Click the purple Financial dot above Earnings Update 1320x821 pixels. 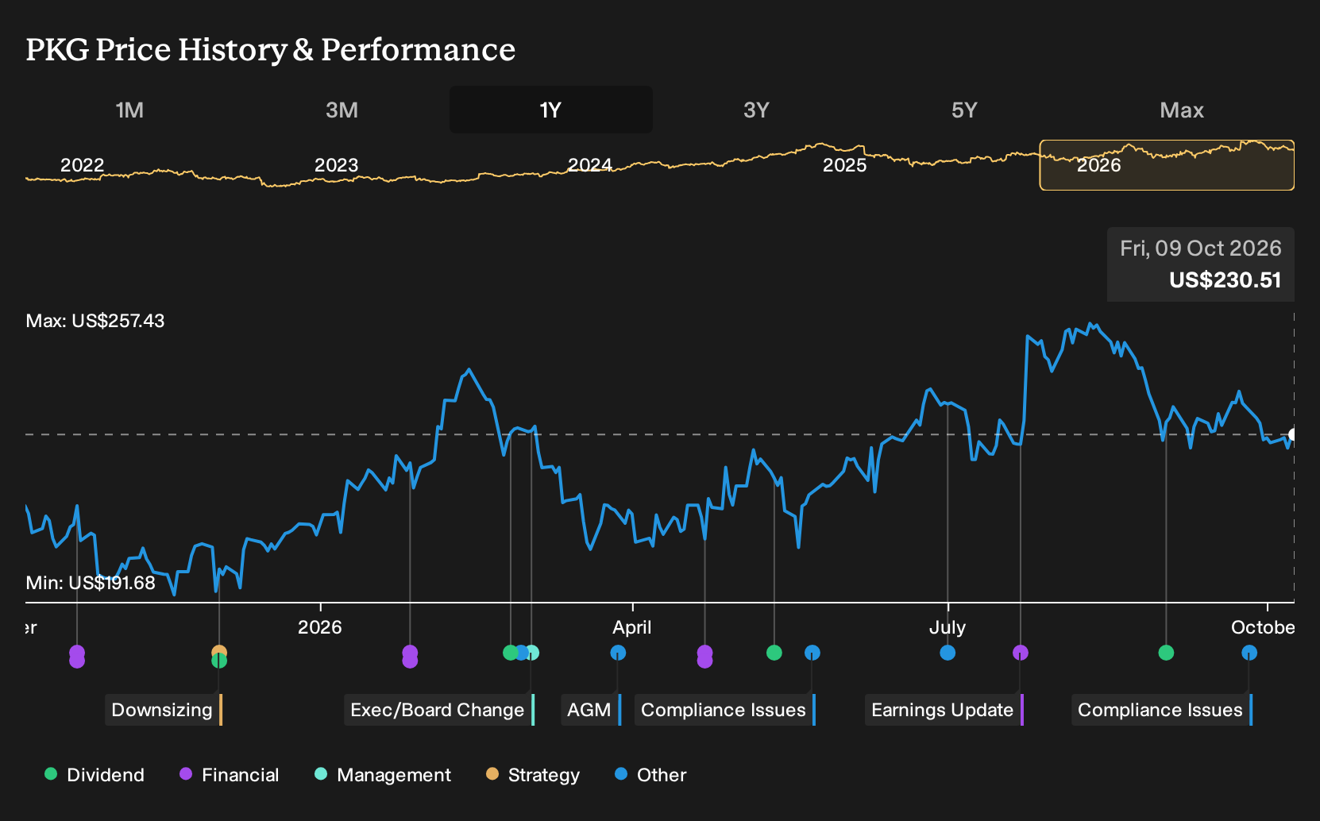1021,653
